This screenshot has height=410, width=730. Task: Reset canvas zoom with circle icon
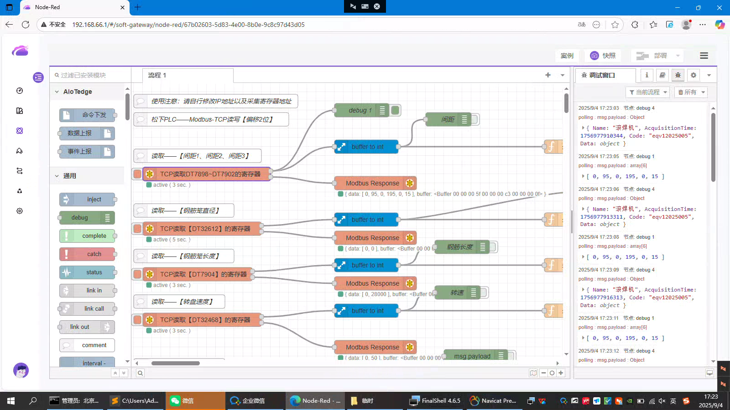[x=552, y=373]
